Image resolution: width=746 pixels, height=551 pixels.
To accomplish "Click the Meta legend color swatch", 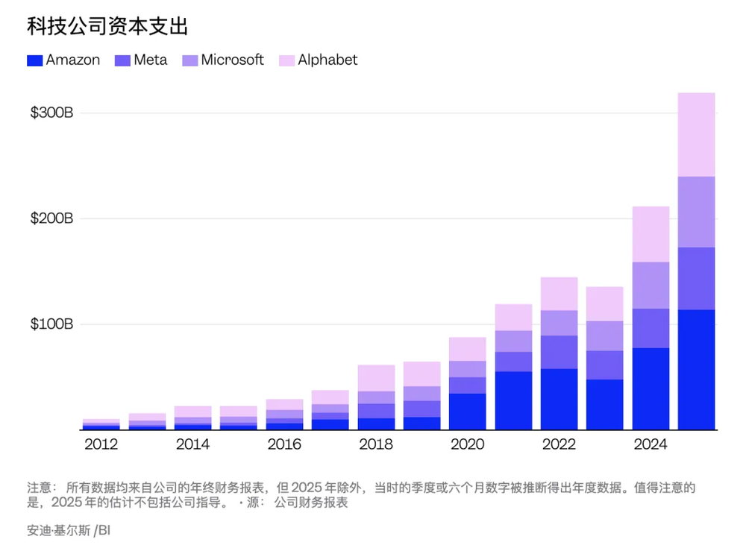I will 122,60.
